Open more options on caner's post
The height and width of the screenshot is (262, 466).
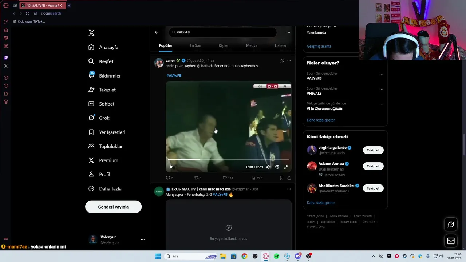pos(289,61)
